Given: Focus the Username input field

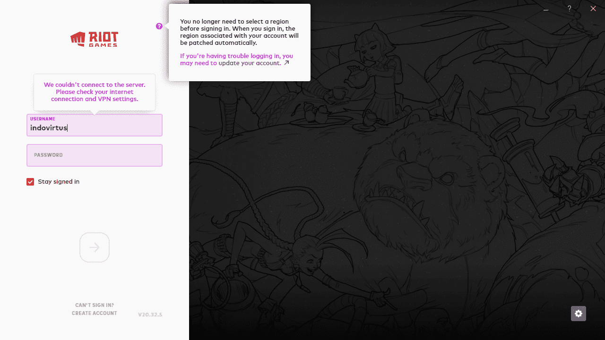Looking at the screenshot, I should tap(95, 125).
